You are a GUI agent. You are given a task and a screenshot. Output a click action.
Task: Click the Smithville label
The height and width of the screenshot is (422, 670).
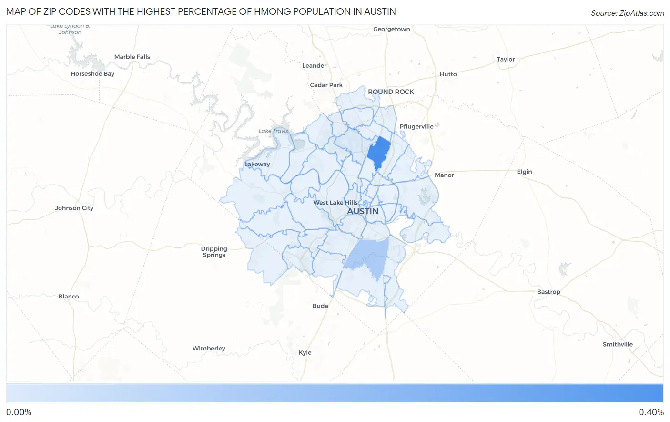618,344
